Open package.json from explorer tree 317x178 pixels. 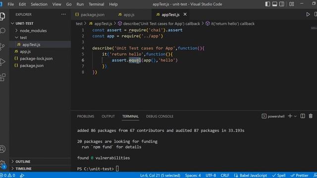click(32, 66)
